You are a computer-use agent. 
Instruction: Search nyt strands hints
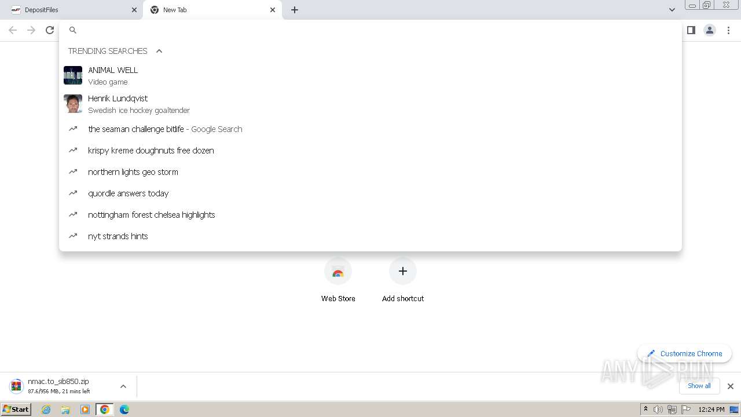(370, 236)
